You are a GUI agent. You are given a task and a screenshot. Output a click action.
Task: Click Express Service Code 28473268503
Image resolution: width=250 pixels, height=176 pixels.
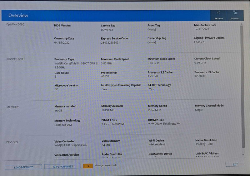[x=110, y=43]
